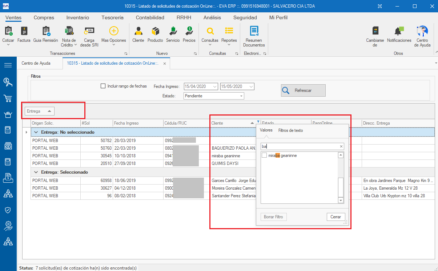Click the Cliente icon under Nuevo
The width and height of the screenshot is (438, 271).
coord(138,35)
